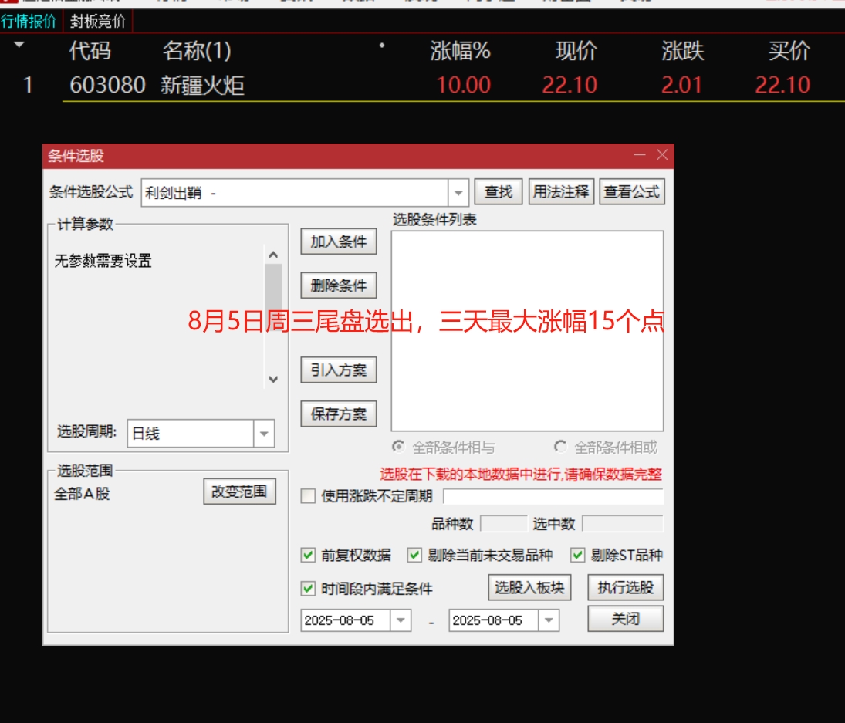Click the 10.00 gain percentage value
Screen dimensions: 845x723
(464, 85)
